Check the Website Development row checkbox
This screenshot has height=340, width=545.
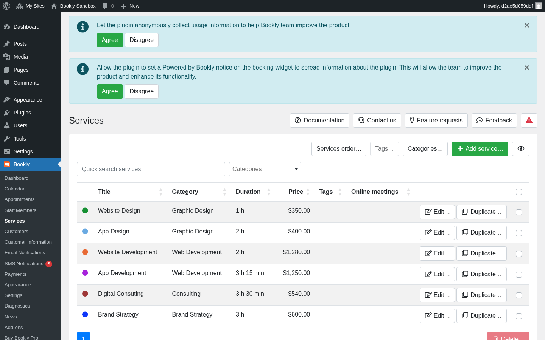pyautogui.click(x=519, y=254)
